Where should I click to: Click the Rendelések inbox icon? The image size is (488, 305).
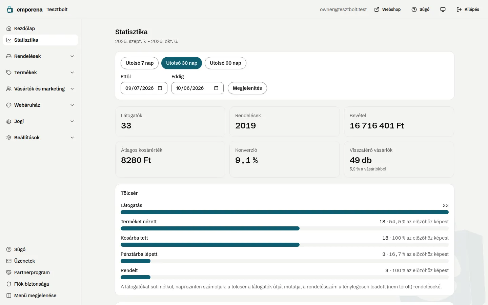[9, 56]
